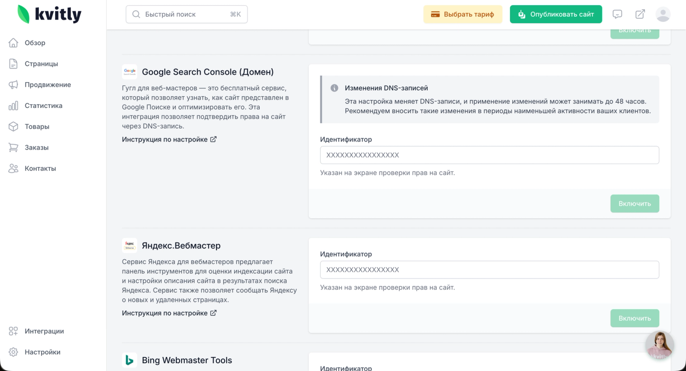Go to Статистика menu item
This screenshot has height=371, width=686.
click(x=44, y=106)
